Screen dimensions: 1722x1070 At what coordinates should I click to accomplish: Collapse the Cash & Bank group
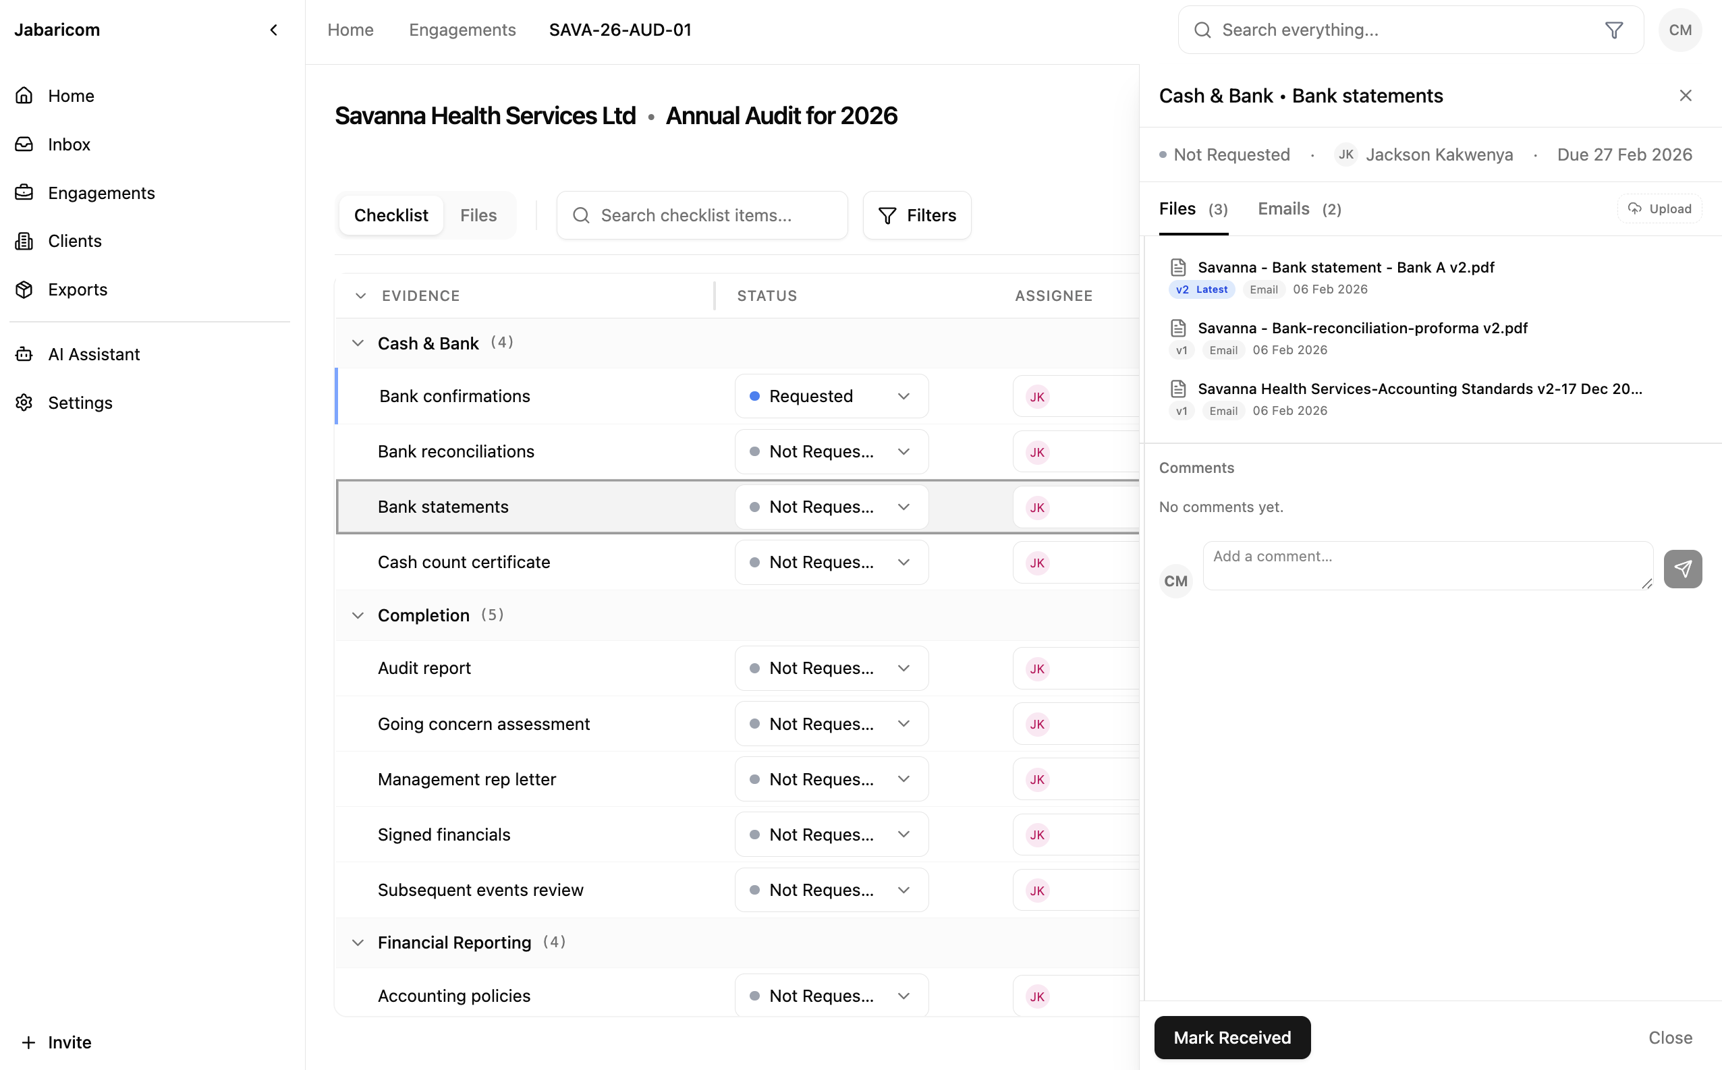pos(358,343)
